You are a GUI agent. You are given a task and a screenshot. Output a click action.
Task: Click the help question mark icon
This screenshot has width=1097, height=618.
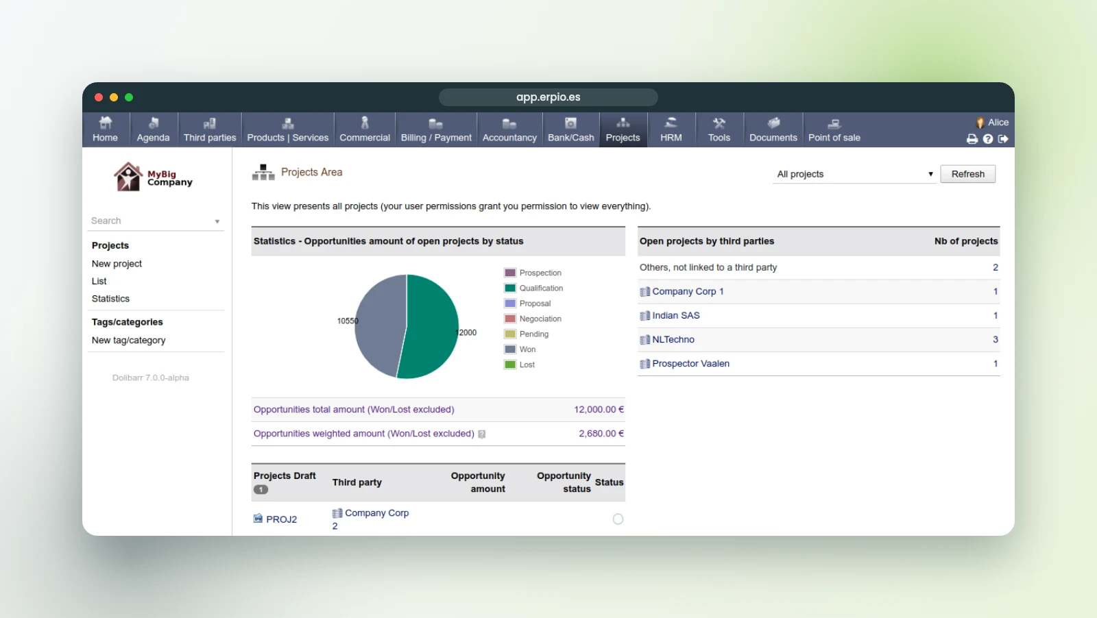tap(988, 139)
